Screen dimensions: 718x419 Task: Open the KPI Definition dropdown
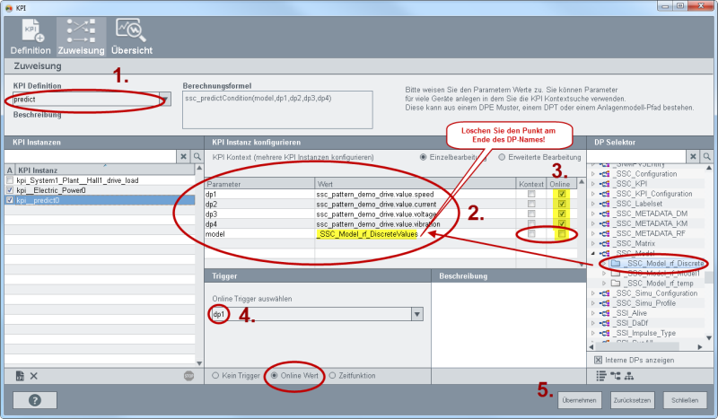click(x=165, y=100)
